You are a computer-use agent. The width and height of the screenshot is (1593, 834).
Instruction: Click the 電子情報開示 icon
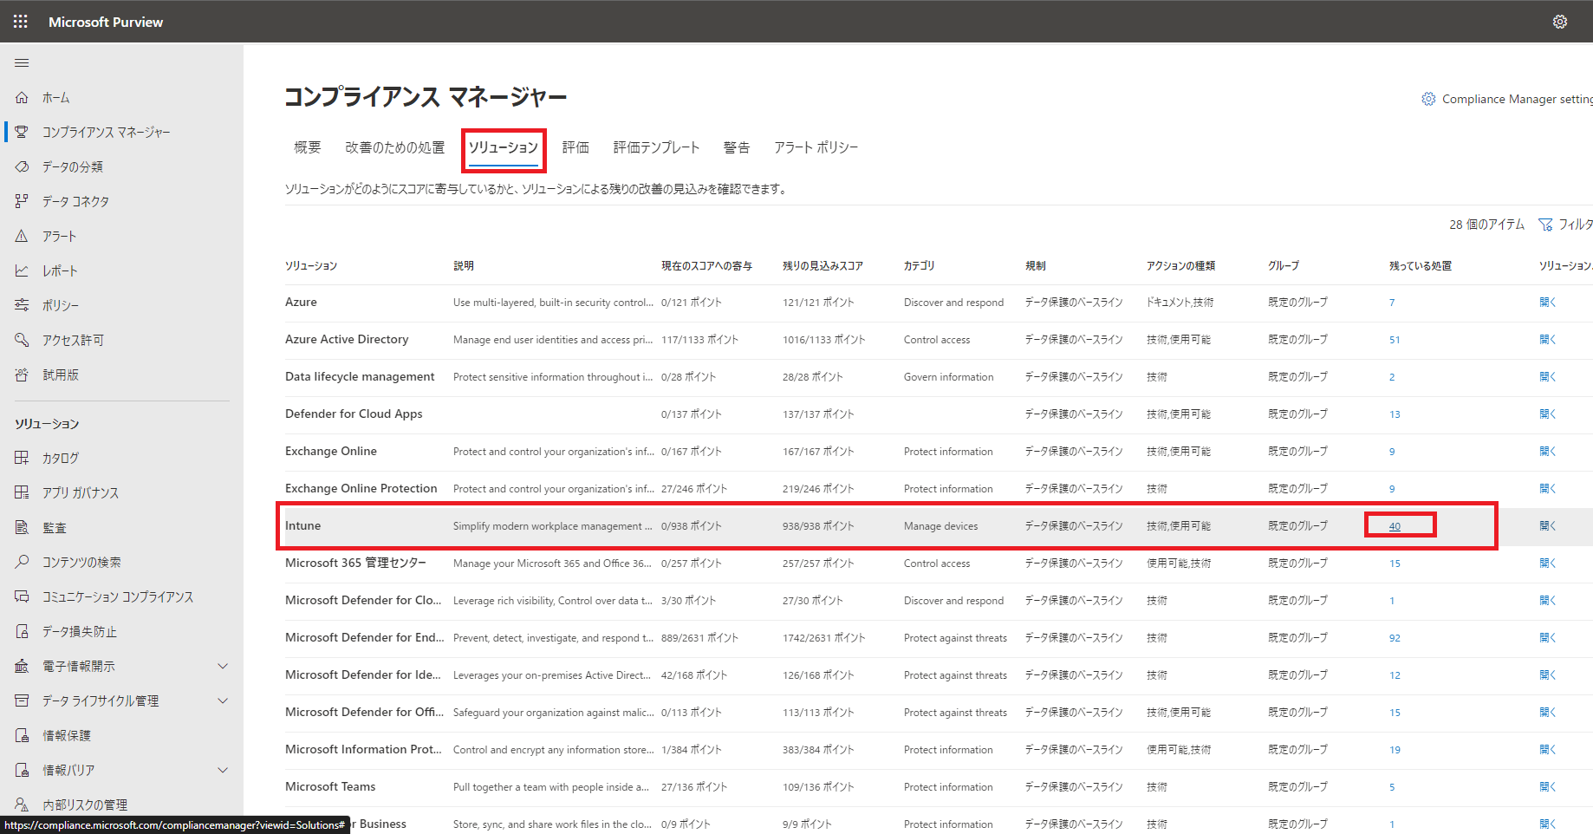[x=22, y=666]
